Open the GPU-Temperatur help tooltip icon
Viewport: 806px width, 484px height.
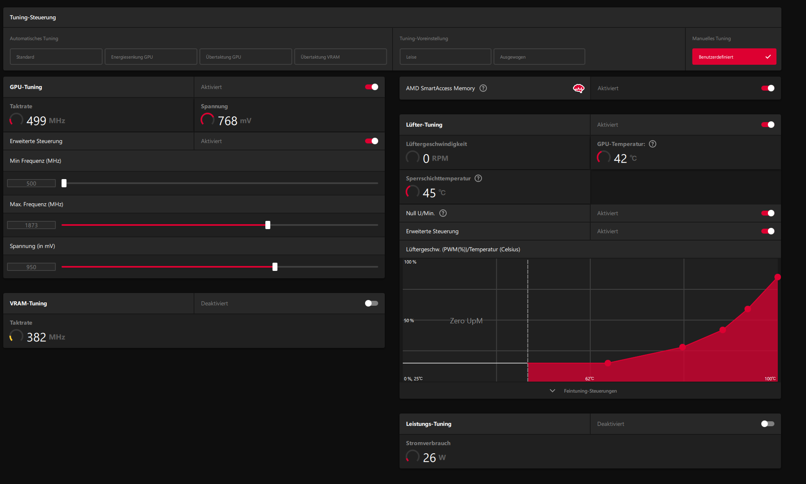pos(653,144)
